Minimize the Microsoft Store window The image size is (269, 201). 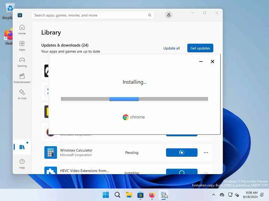pyautogui.click(x=193, y=13)
